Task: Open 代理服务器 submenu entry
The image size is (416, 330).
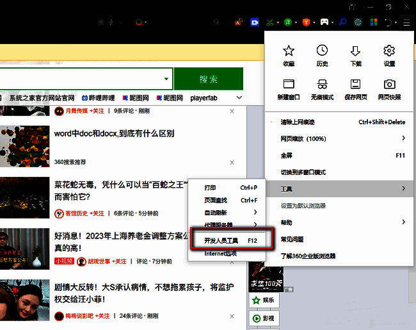Action: 227,224
